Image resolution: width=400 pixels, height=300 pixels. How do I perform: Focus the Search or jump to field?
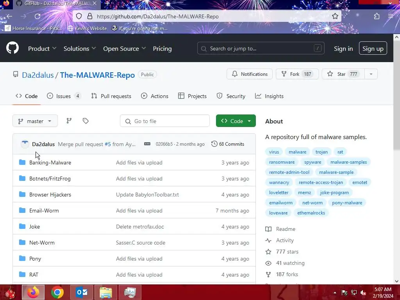coord(261,48)
